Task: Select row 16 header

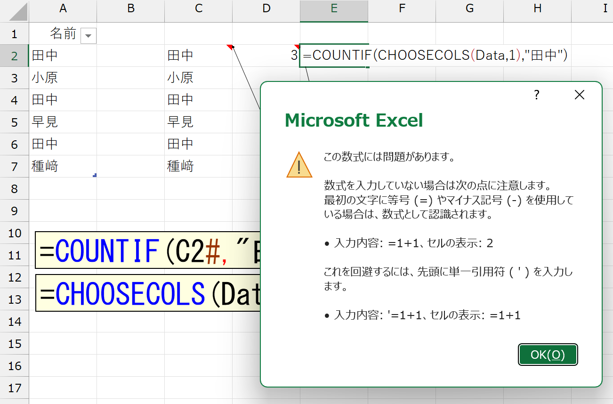Action: pyautogui.click(x=14, y=365)
